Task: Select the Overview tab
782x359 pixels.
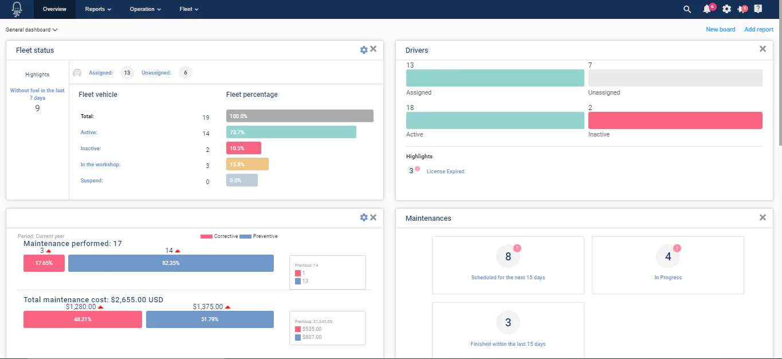Action: click(x=54, y=9)
